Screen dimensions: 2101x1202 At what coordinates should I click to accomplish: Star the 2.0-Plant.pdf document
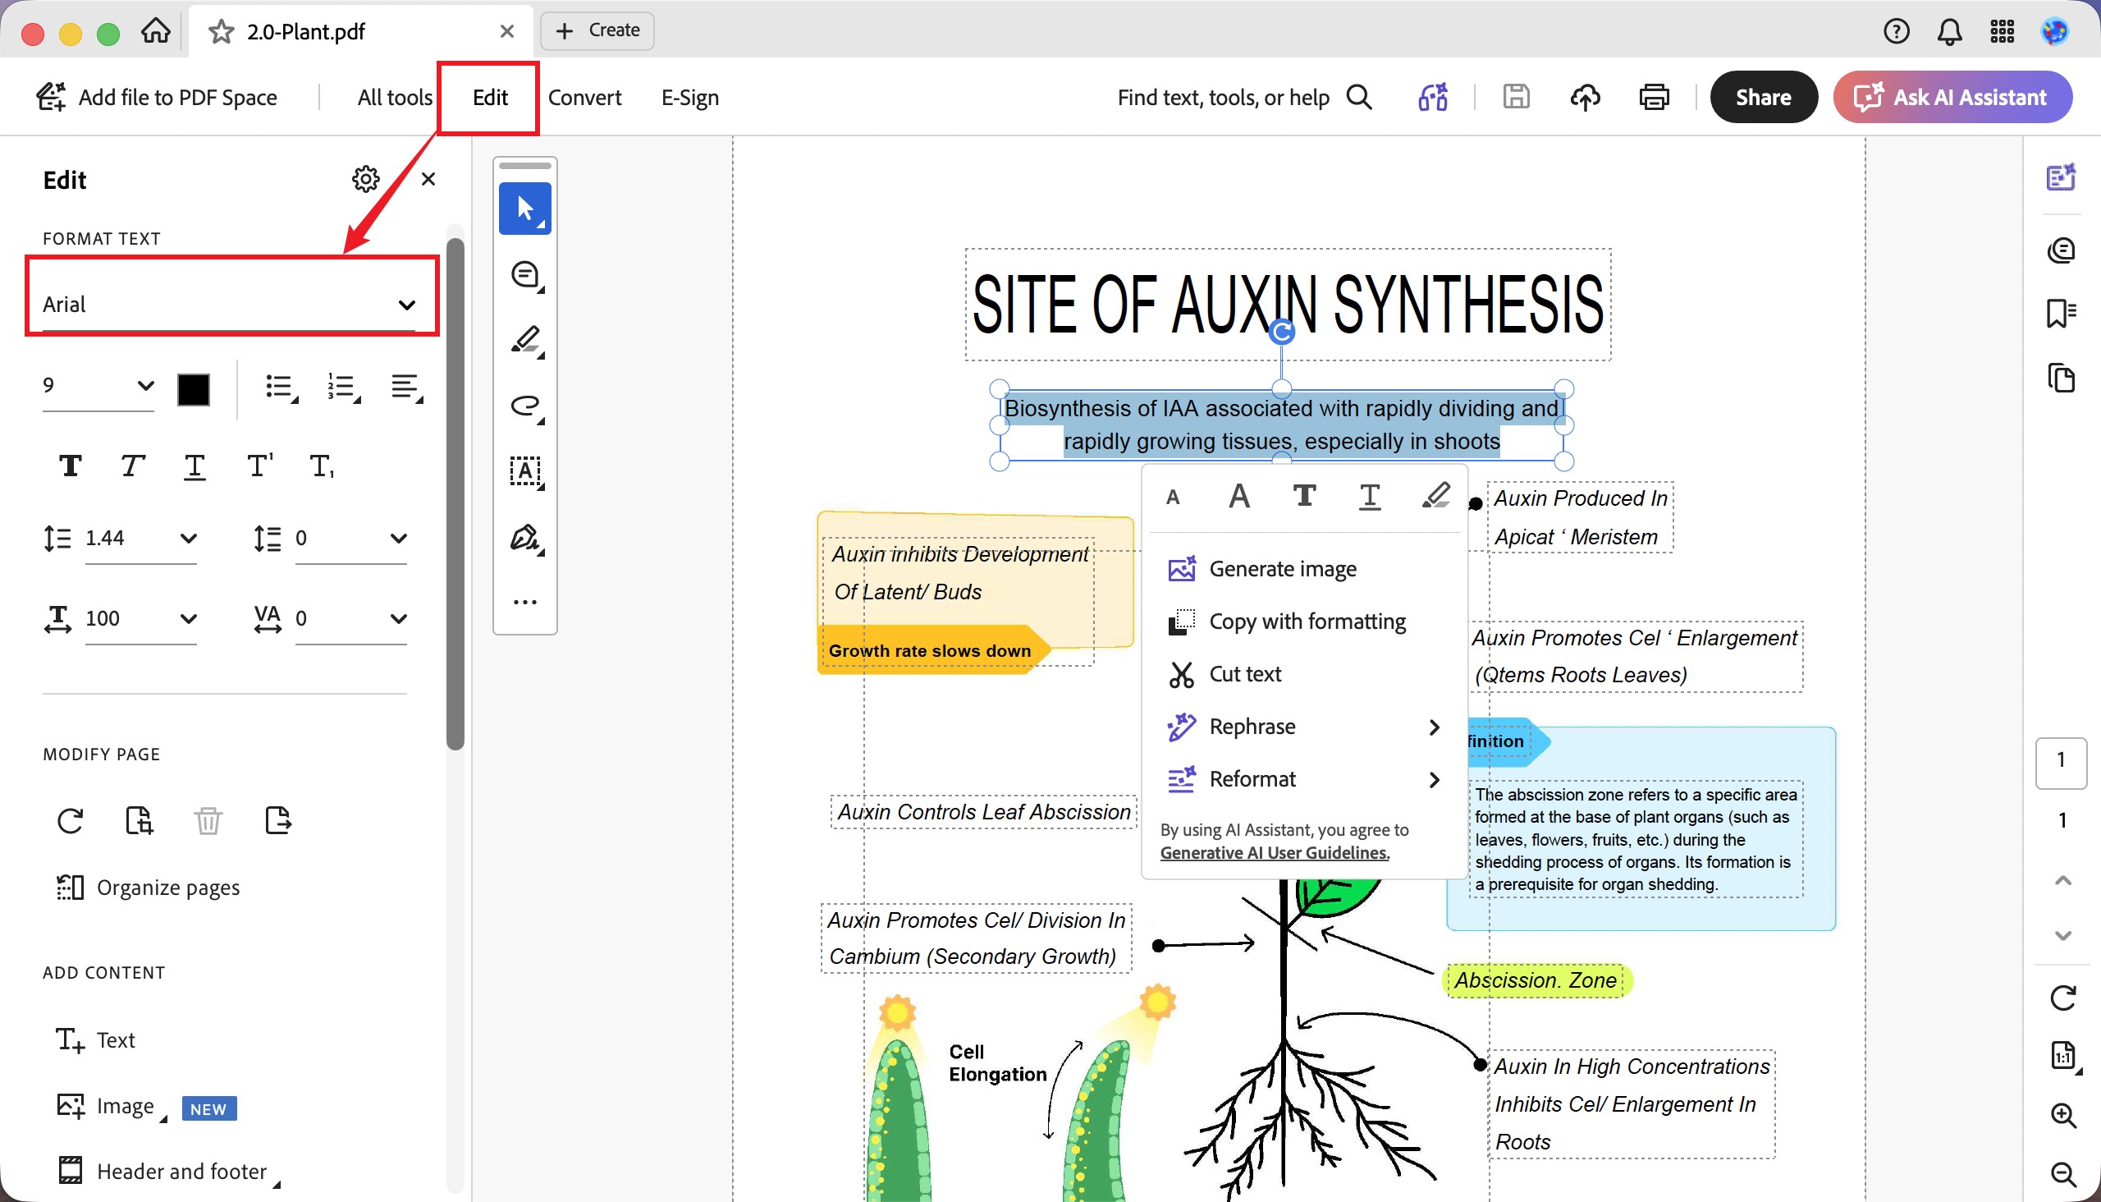[x=220, y=31]
